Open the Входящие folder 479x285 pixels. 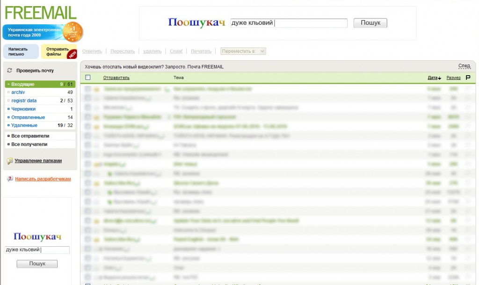click(x=40, y=84)
